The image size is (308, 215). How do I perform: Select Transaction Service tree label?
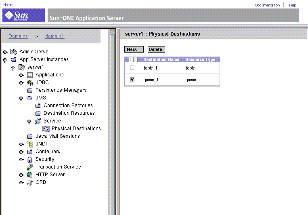[58, 167]
